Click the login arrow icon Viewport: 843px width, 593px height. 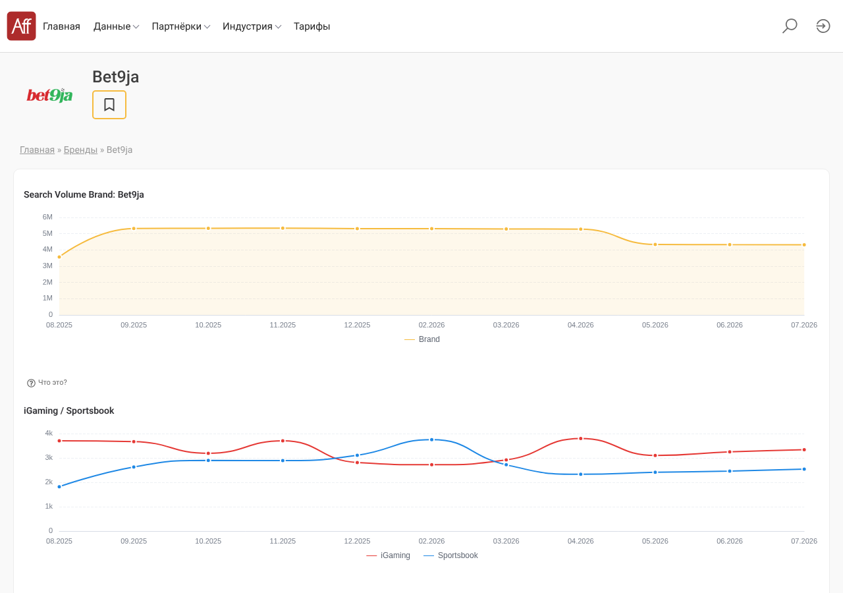(823, 26)
